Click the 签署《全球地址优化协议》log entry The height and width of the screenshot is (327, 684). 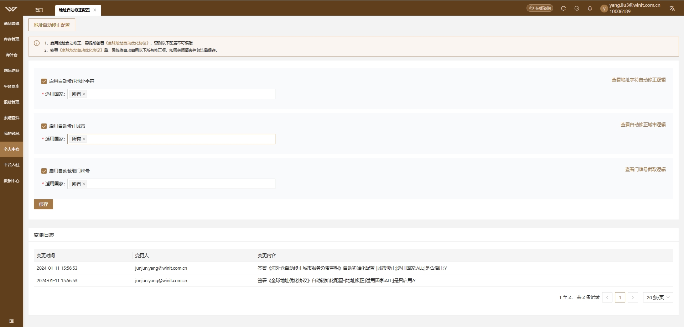(x=336, y=281)
